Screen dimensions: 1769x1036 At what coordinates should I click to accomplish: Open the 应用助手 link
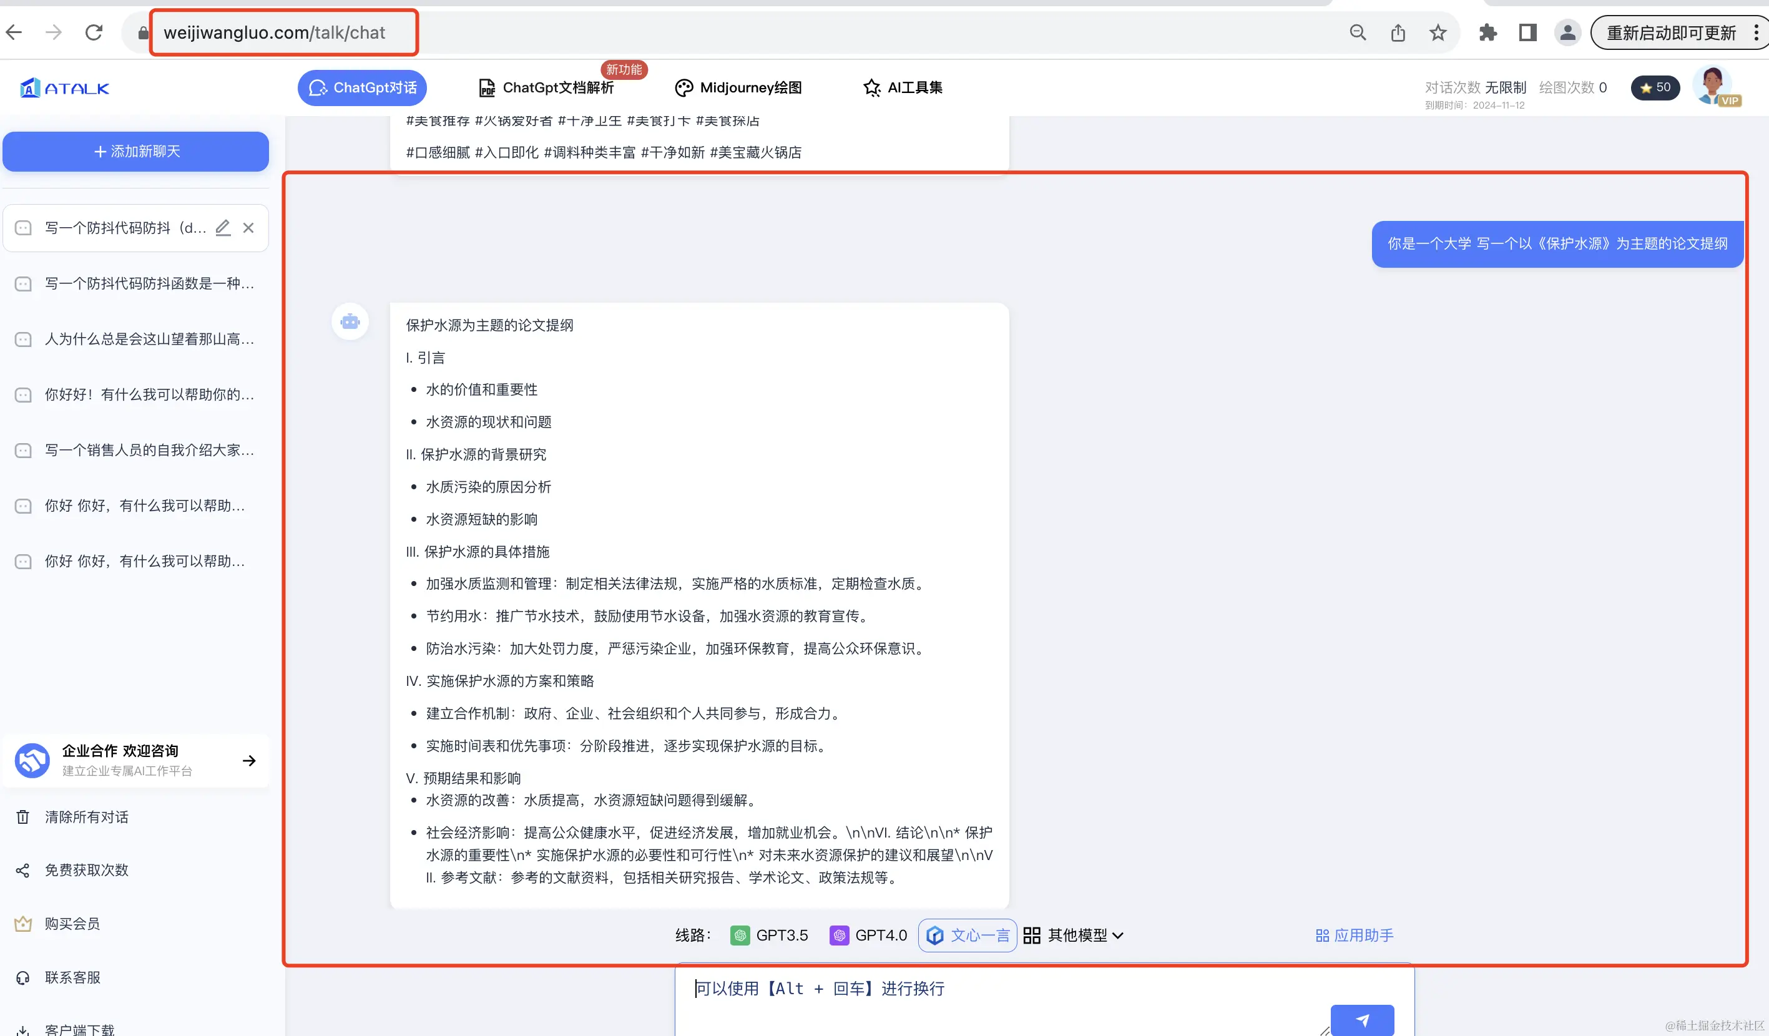coord(1354,936)
